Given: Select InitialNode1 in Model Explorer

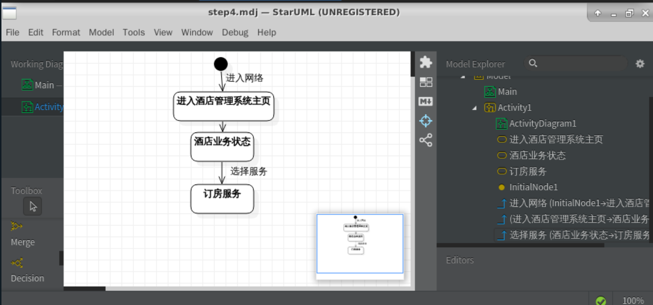Looking at the screenshot, I should [533, 187].
